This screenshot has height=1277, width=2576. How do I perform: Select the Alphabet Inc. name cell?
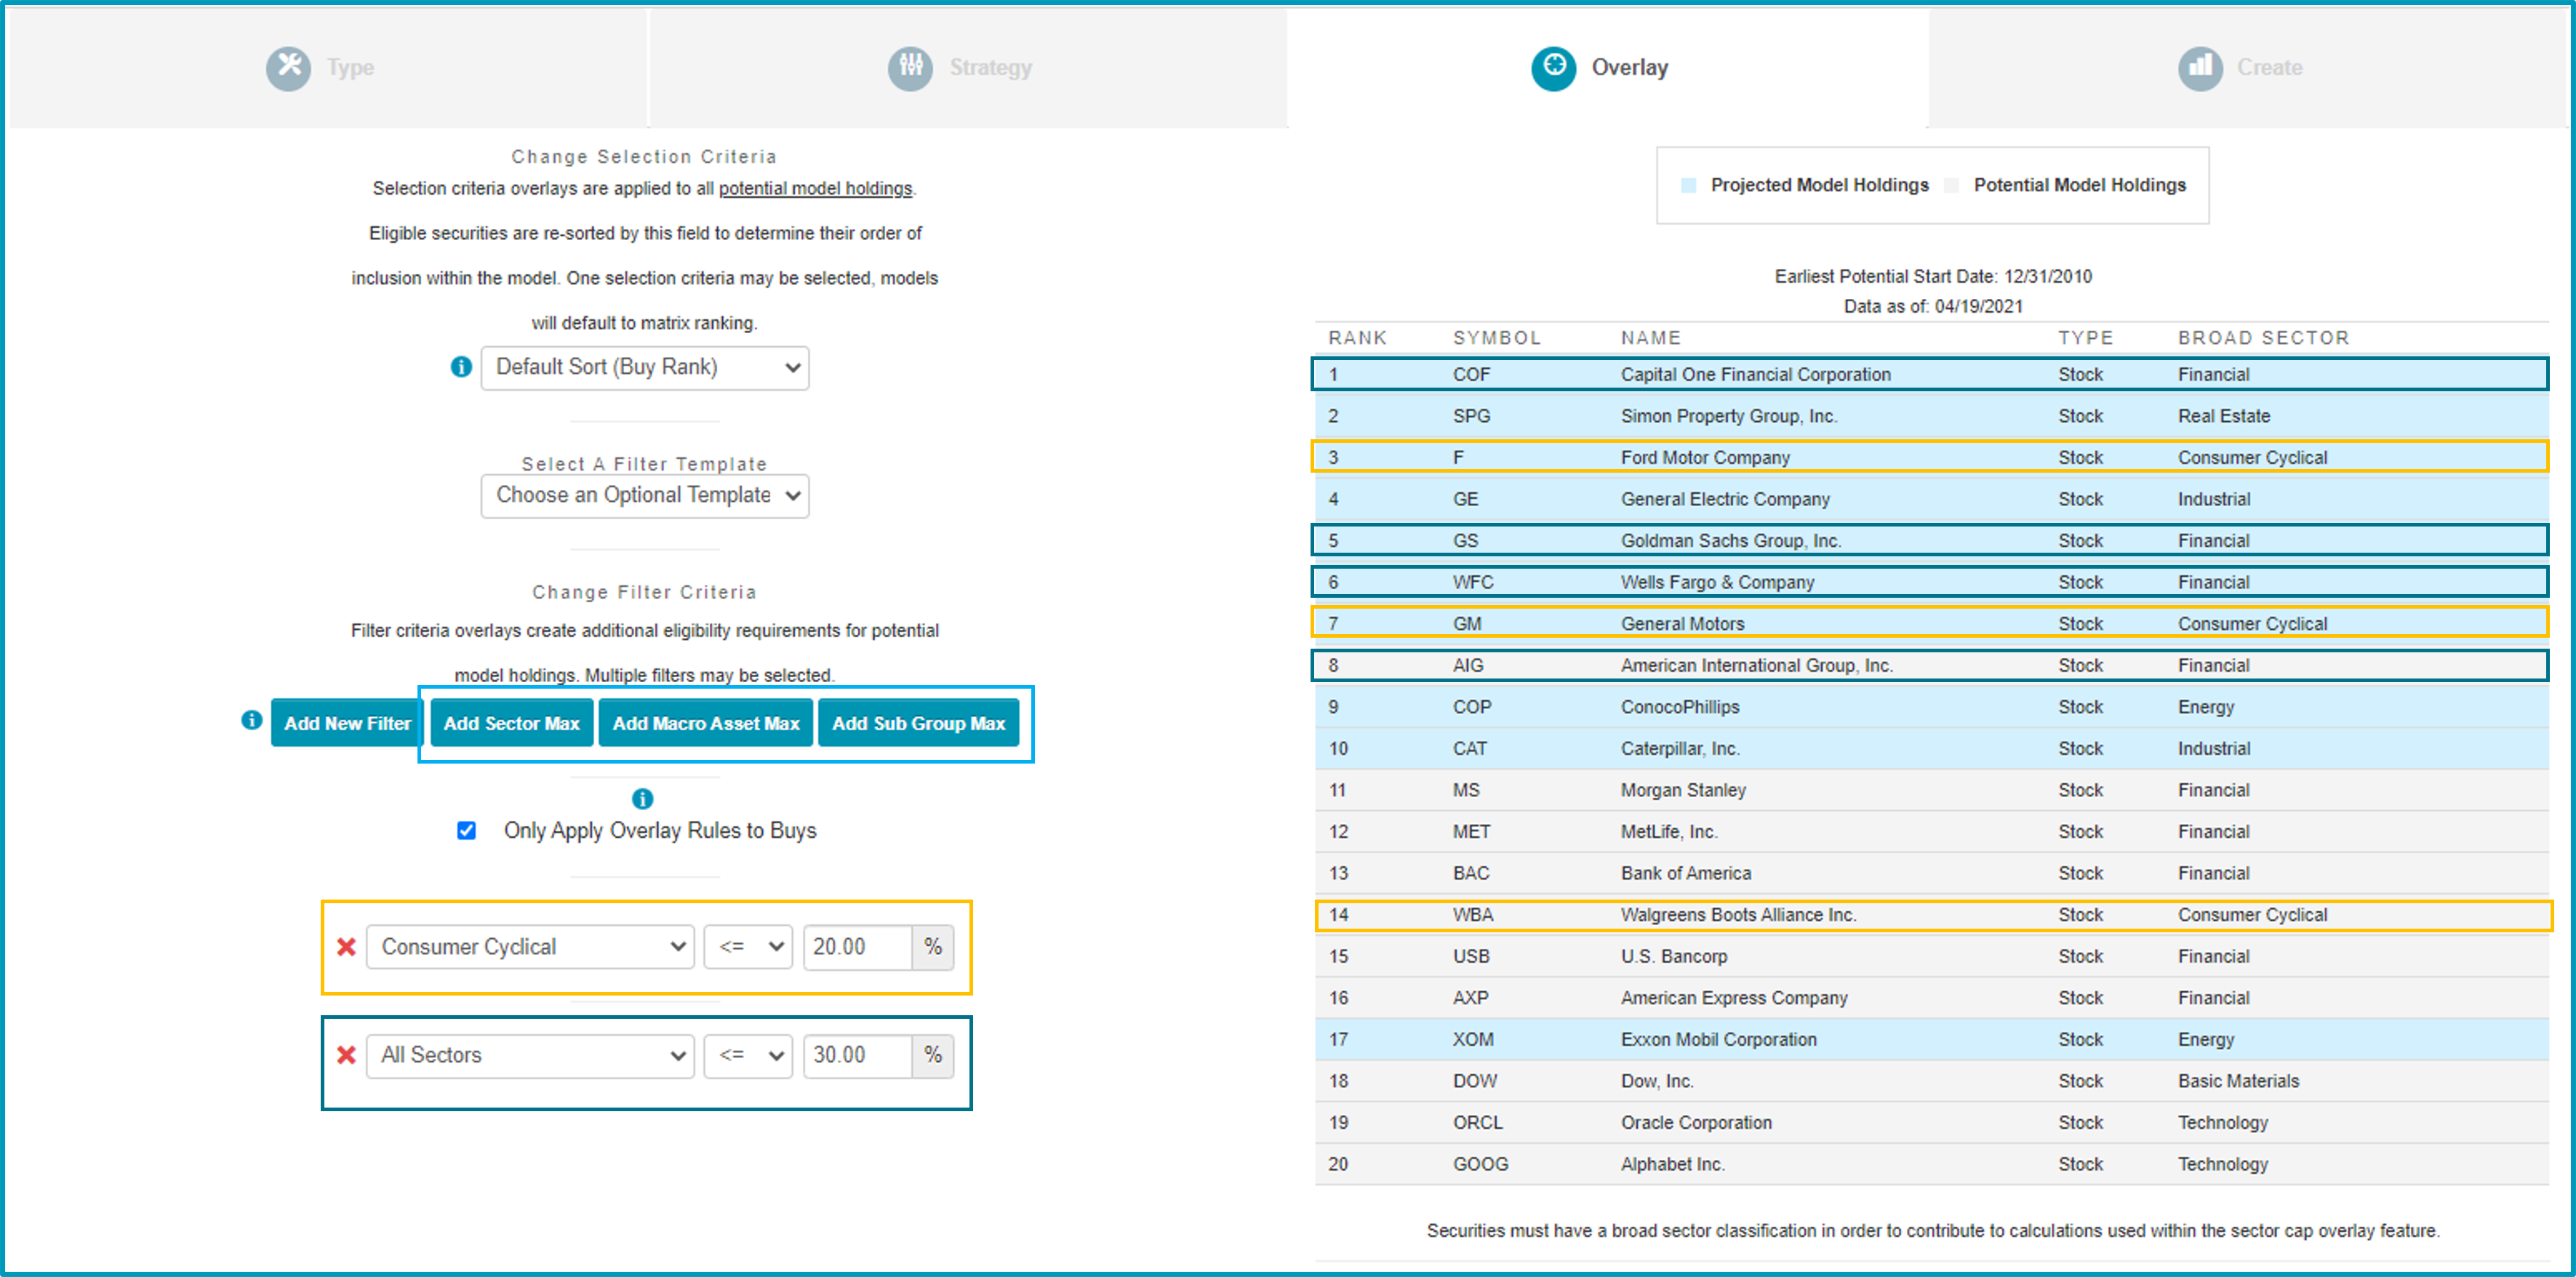tap(1672, 1164)
